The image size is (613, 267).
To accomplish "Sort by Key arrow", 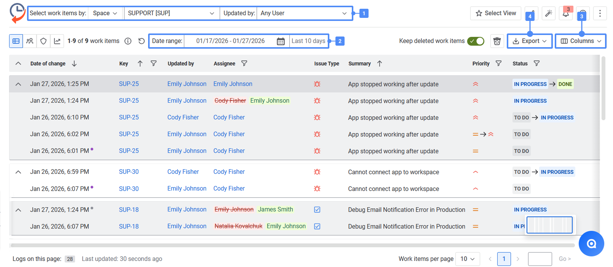I will point(140,64).
